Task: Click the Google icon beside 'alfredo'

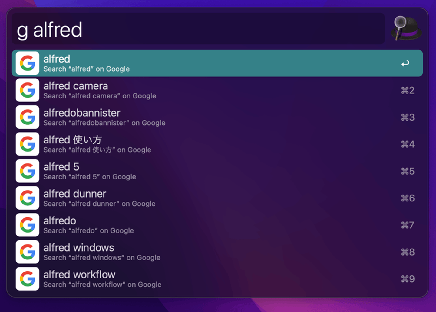Action: coord(28,225)
